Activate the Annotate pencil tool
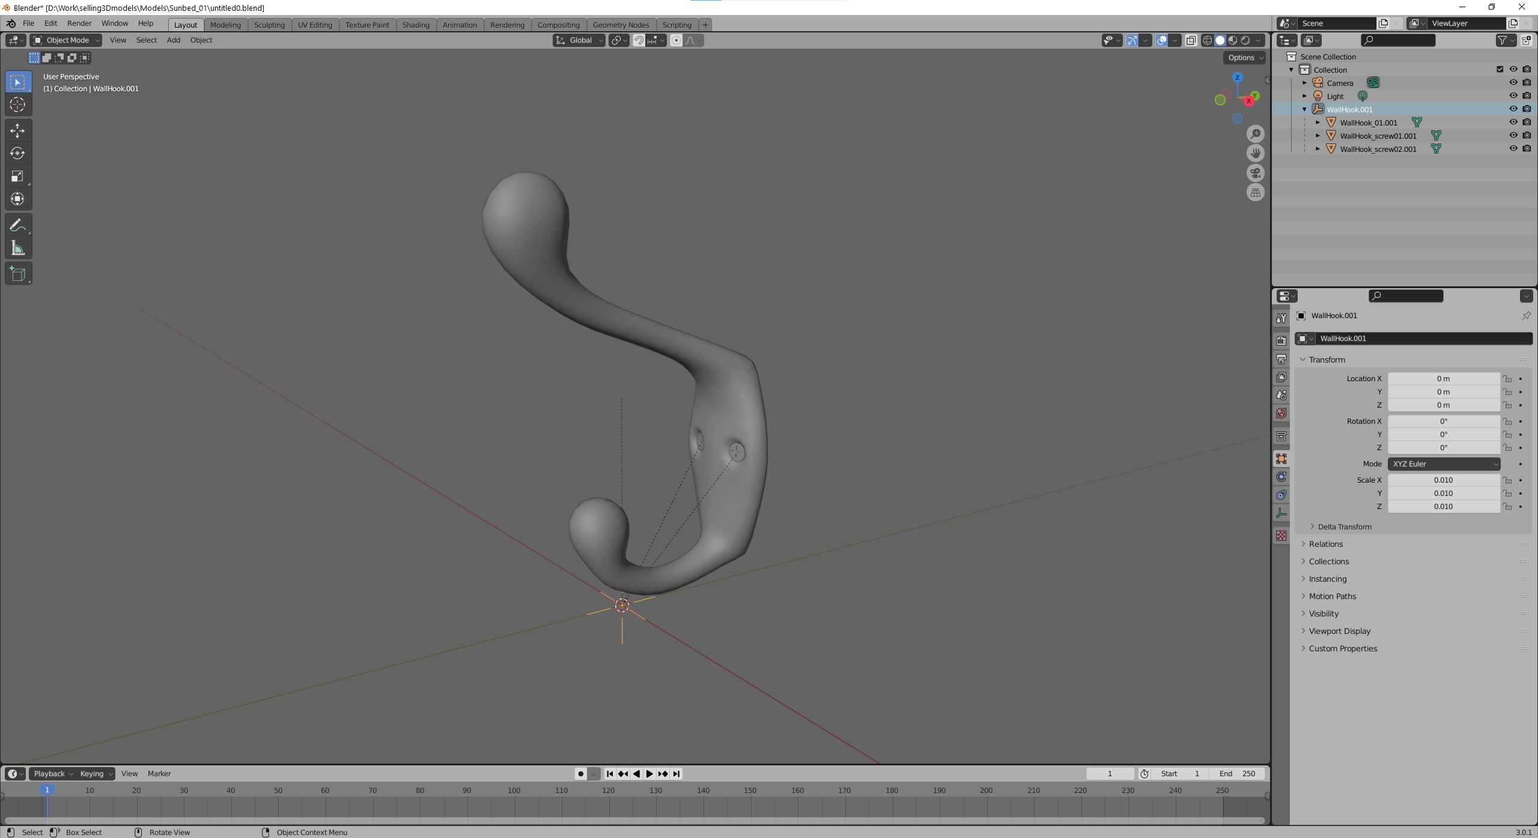This screenshot has height=838, width=1538. pyautogui.click(x=17, y=225)
